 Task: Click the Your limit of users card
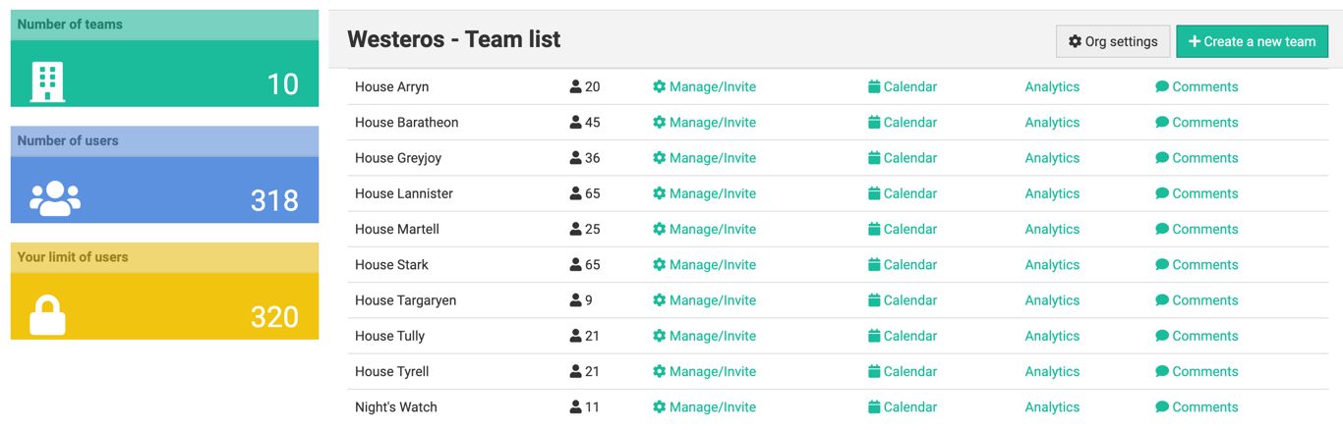pos(165,292)
